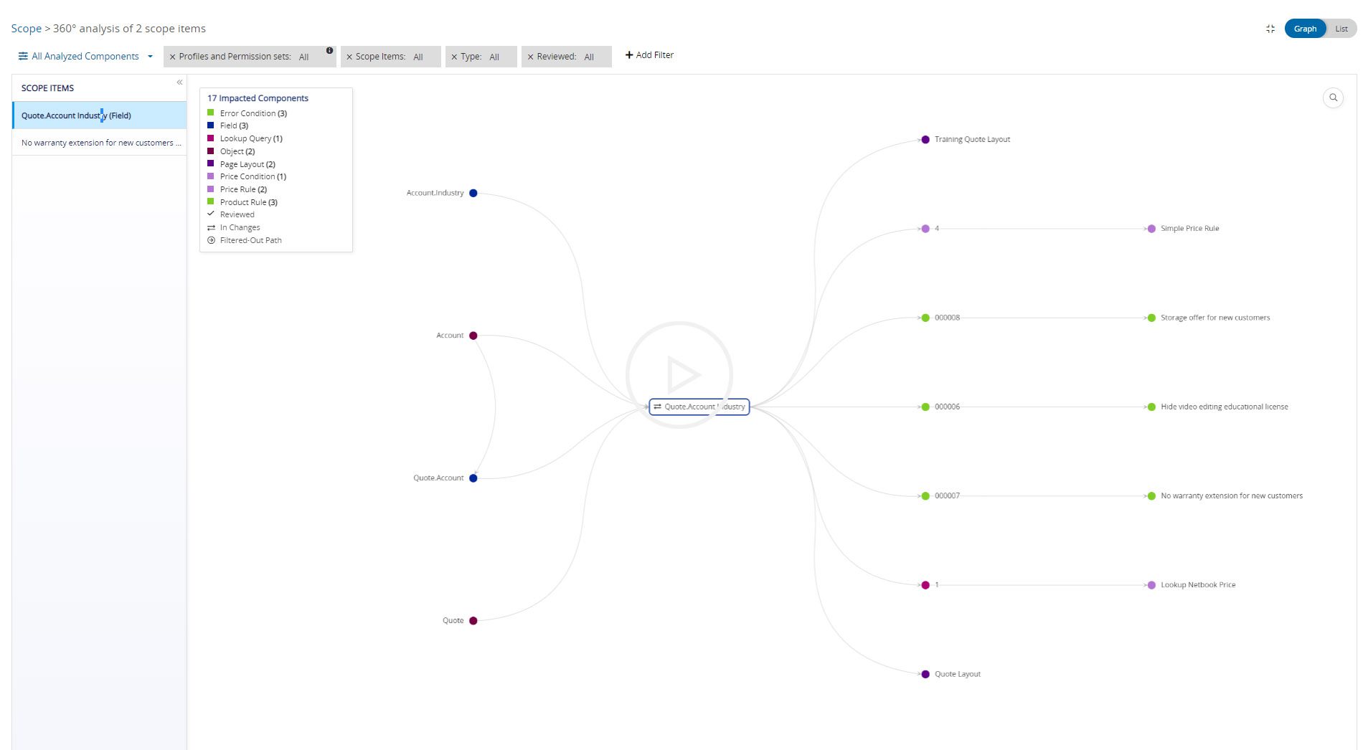Click 17 Impacted Components heading
This screenshot has width=1363, height=750.
coord(258,98)
